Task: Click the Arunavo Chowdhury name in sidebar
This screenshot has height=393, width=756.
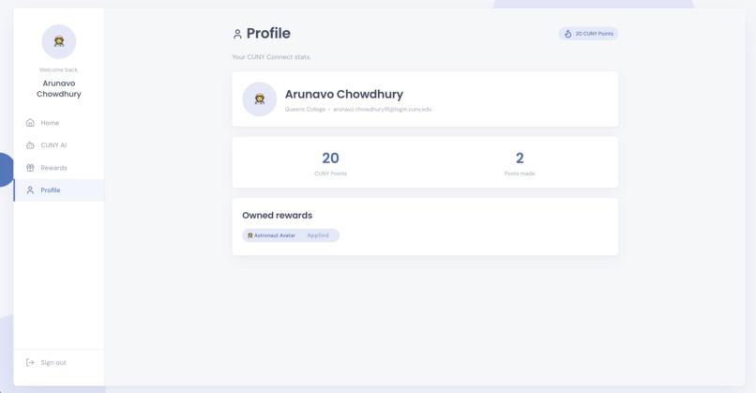Action: [x=59, y=89]
